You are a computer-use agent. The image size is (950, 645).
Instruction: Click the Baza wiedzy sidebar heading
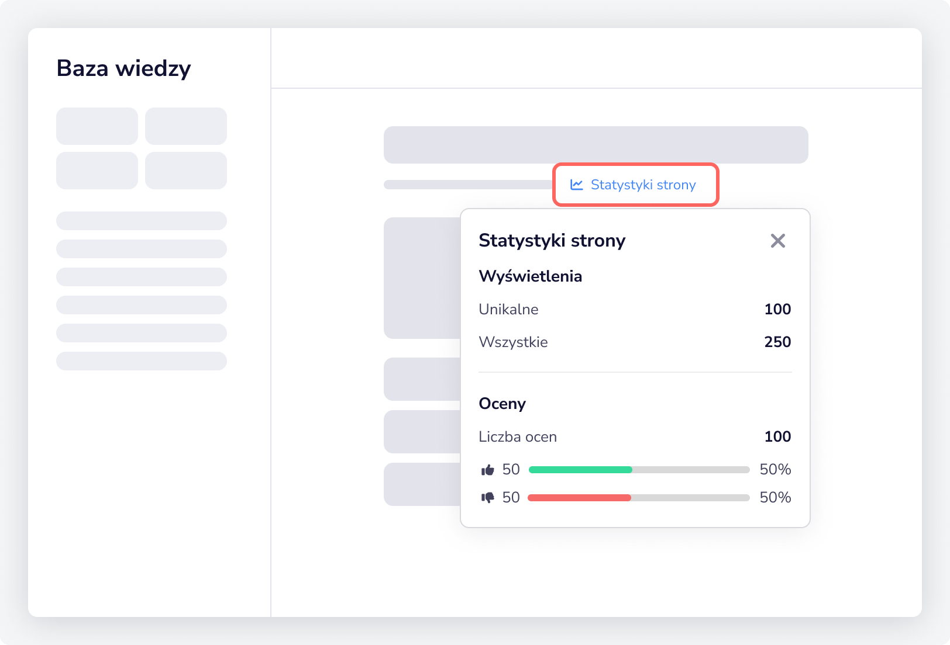[123, 68]
